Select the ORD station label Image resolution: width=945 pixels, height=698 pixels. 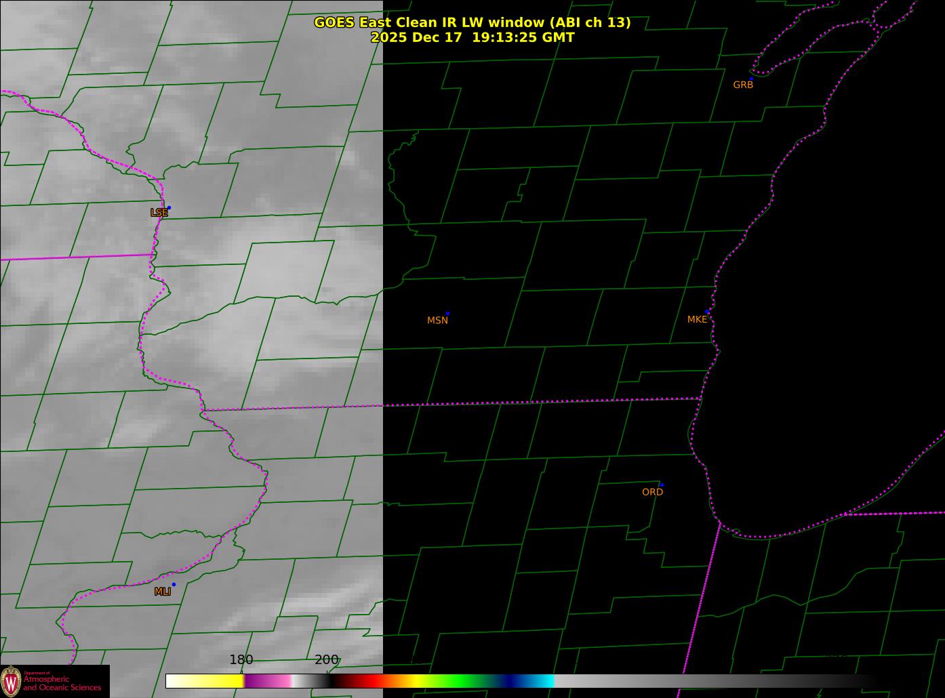click(x=652, y=493)
